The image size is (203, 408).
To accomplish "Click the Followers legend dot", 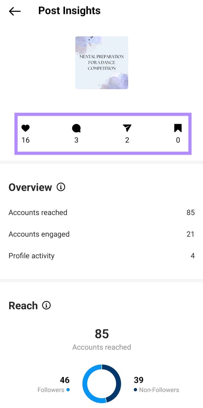I will tap(68, 390).
